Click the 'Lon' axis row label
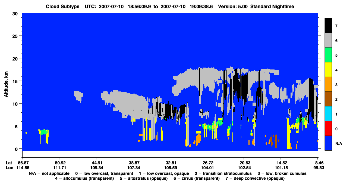 click(x=9, y=168)
